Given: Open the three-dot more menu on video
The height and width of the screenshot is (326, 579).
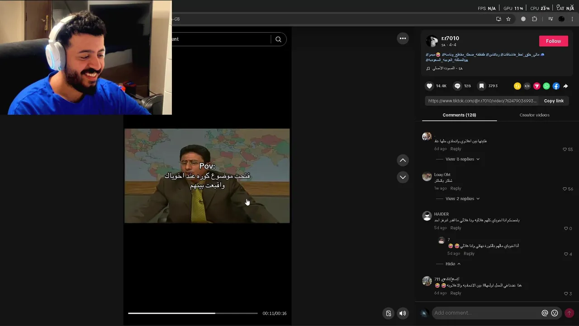Looking at the screenshot, I should pos(403,38).
